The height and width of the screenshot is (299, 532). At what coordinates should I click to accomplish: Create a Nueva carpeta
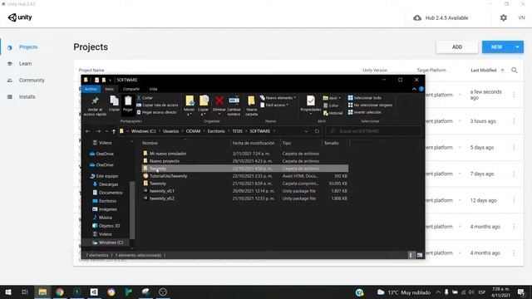[x=251, y=105]
